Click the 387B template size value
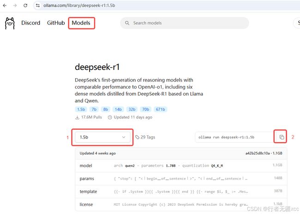Viewport: 300px width, 214px height. (x=278, y=191)
